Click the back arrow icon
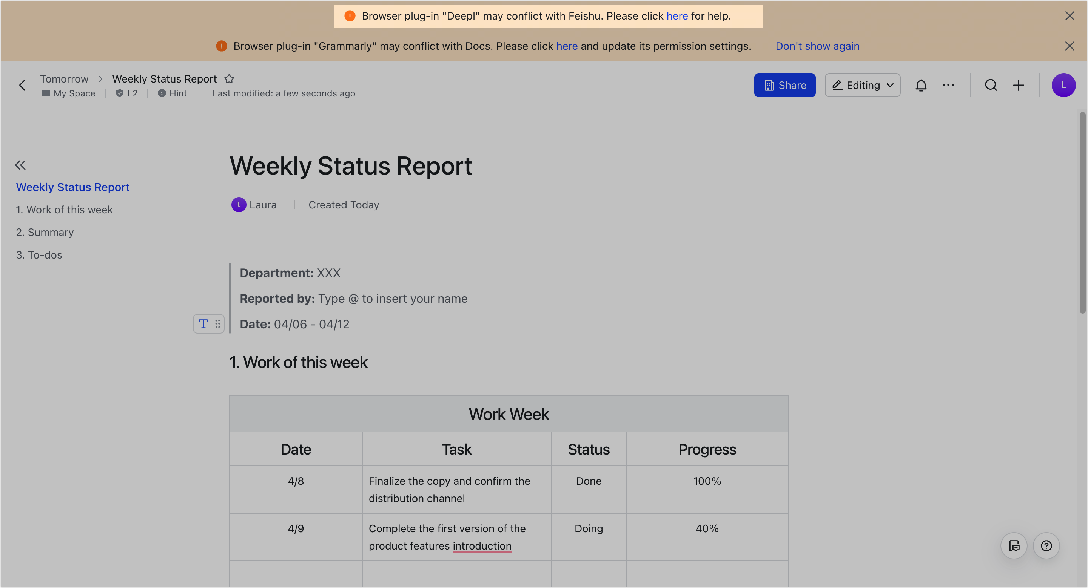The image size is (1088, 588). 22,85
